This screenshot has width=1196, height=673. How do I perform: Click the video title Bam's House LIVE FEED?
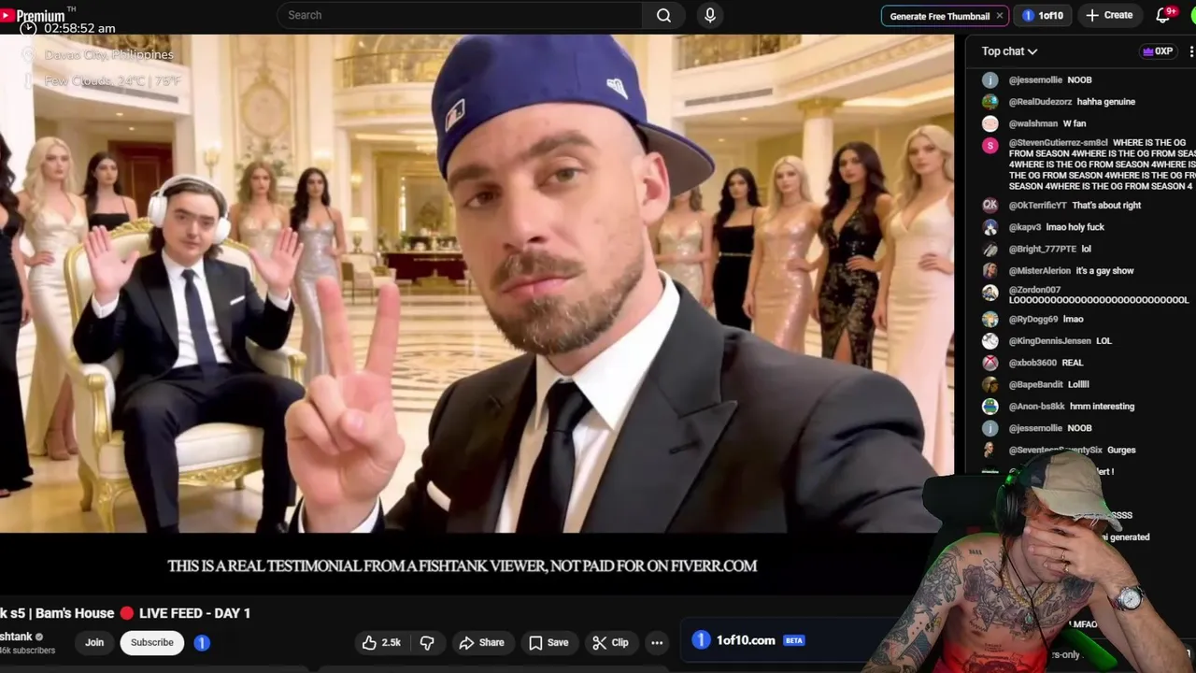pos(125,613)
